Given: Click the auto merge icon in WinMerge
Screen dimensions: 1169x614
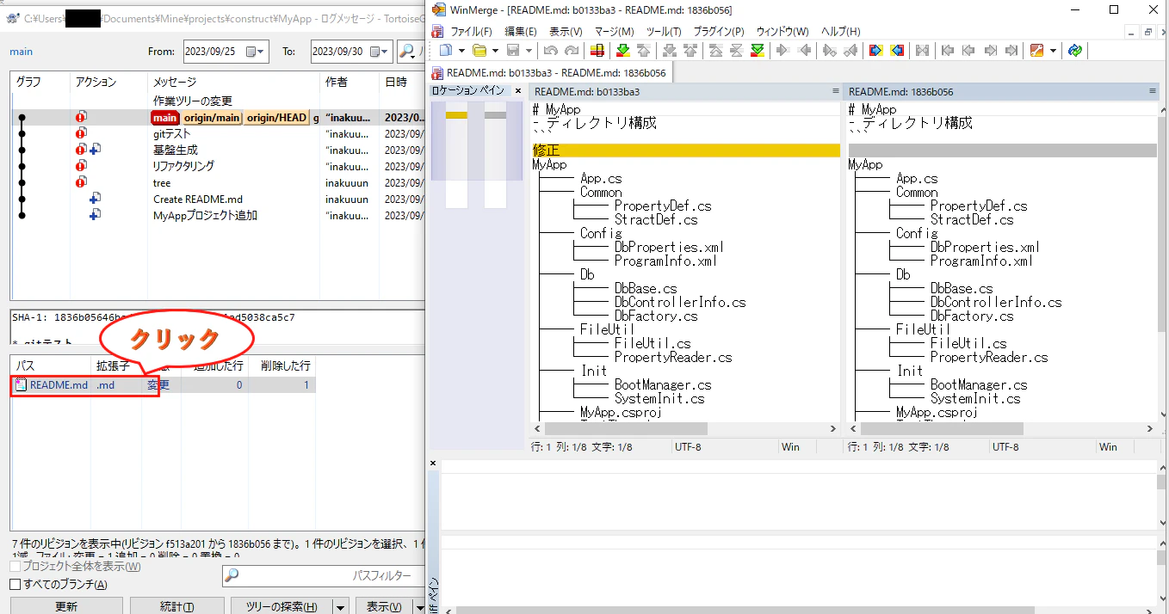Looking at the screenshot, I should click(921, 51).
